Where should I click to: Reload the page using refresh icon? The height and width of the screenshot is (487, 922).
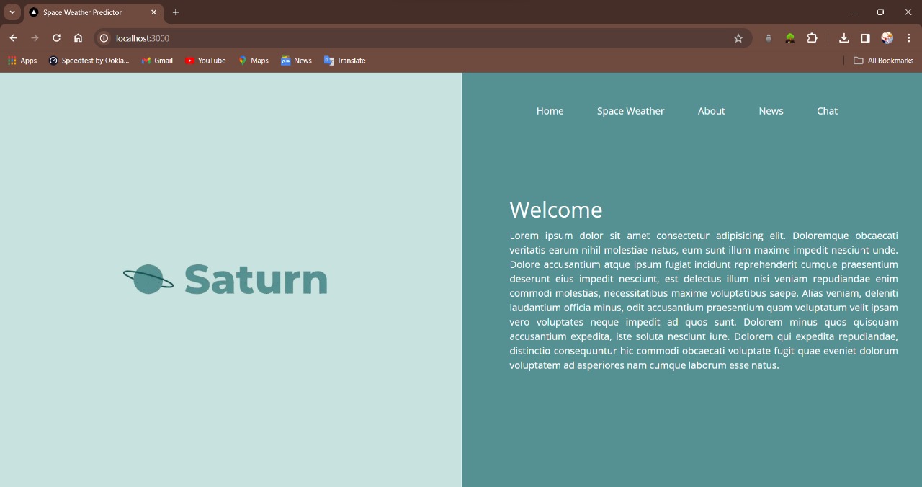(x=56, y=37)
